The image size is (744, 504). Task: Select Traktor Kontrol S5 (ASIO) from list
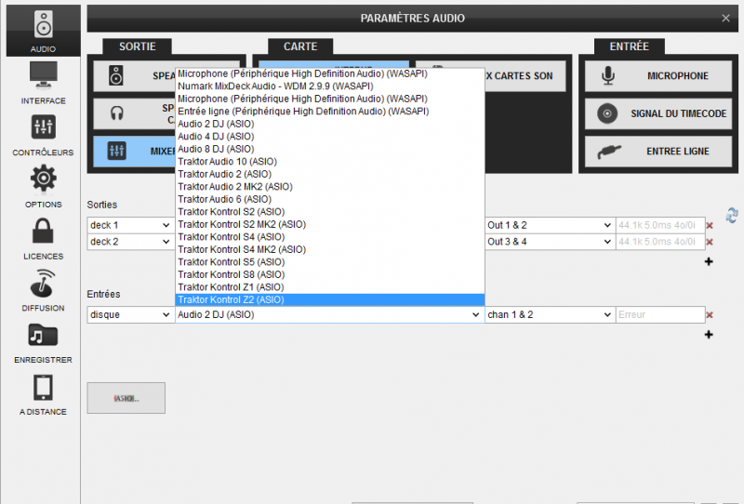(x=330, y=262)
